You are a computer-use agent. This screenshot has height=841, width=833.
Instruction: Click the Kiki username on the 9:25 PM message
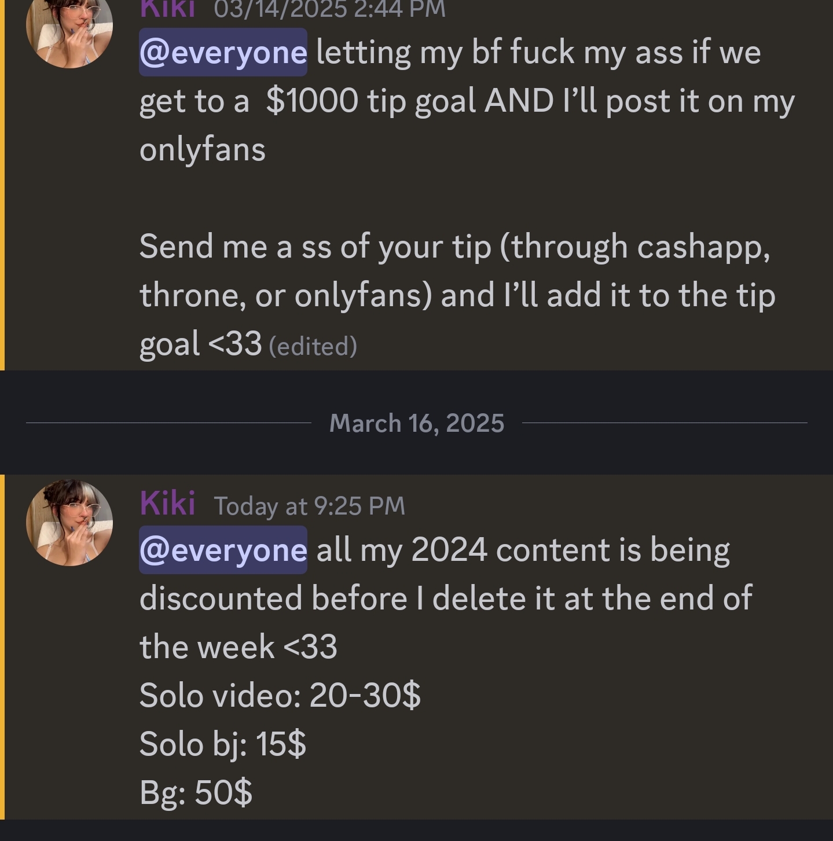pos(167,503)
